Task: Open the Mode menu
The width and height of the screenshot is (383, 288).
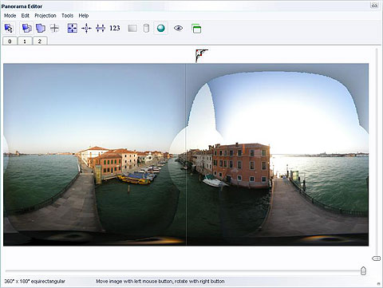Action: pyautogui.click(x=10, y=16)
